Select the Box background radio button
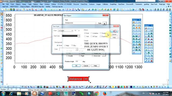172x96 pixels. coord(72,46)
